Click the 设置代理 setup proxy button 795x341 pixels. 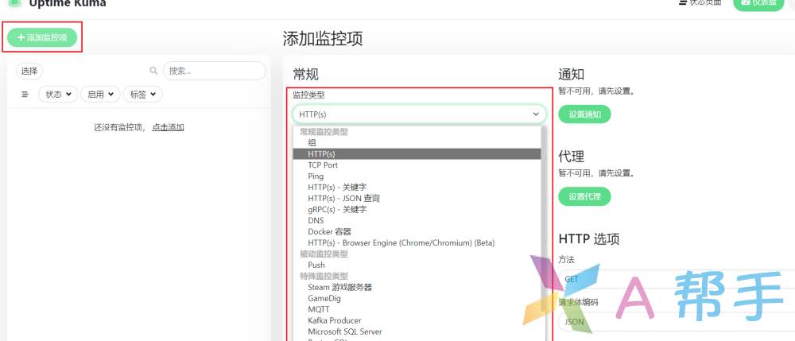point(584,196)
